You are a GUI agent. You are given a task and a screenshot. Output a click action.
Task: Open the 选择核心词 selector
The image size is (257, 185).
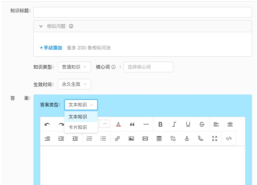148,67
